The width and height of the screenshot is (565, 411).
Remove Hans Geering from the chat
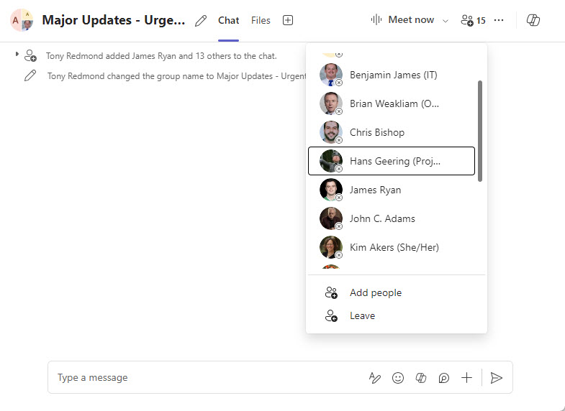(339, 169)
